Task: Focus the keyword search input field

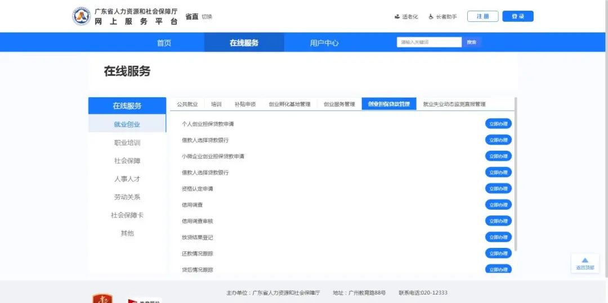Action: point(429,42)
